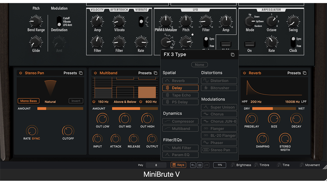Click the undo arrow icon
Image resolution: width=327 pixels, height=184 pixels.
point(193,165)
